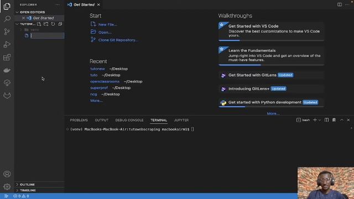Click the new terminal plus icon
Screen dimensions: 354x199
pos(315,120)
